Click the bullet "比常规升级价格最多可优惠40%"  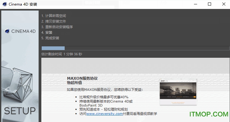point(104,97)
